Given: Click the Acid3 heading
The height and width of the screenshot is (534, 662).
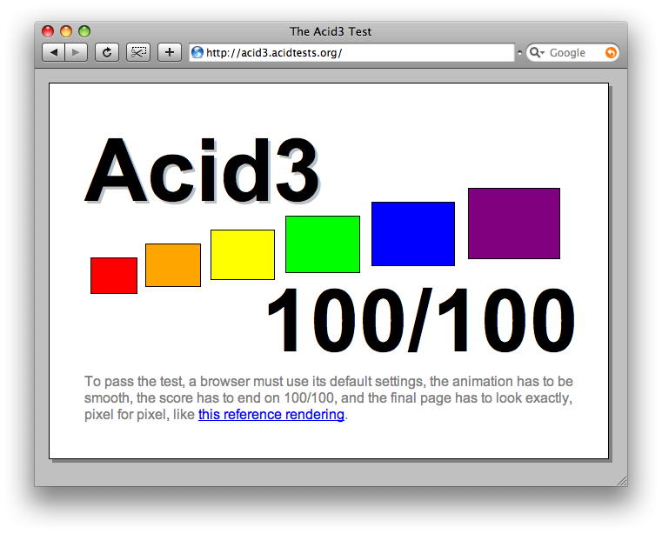Looking at the screenshot, I should tap(202, 170).
